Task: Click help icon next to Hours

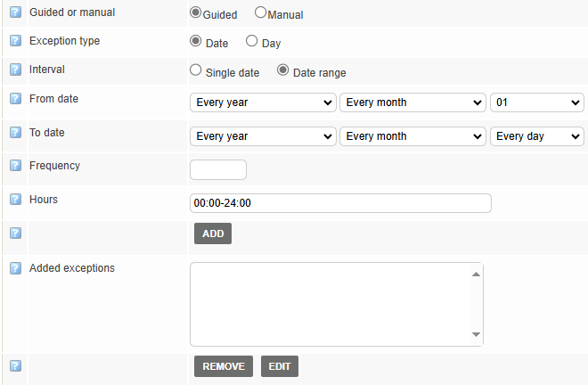Action: (x=15, y=200)
